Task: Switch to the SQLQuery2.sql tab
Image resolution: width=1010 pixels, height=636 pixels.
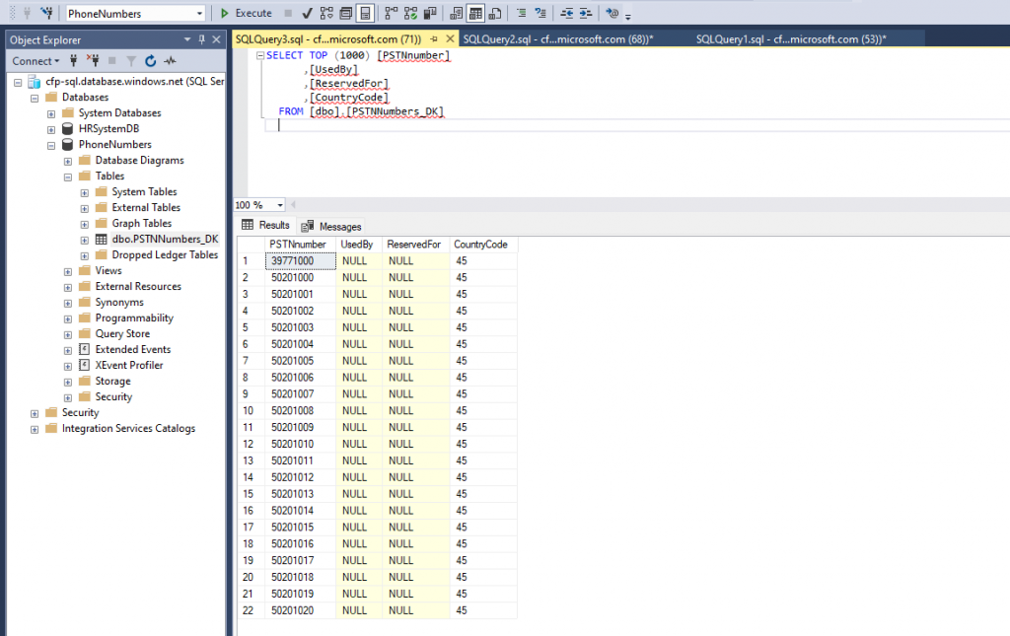Action: pyautogui.click(x=557, y=38)
